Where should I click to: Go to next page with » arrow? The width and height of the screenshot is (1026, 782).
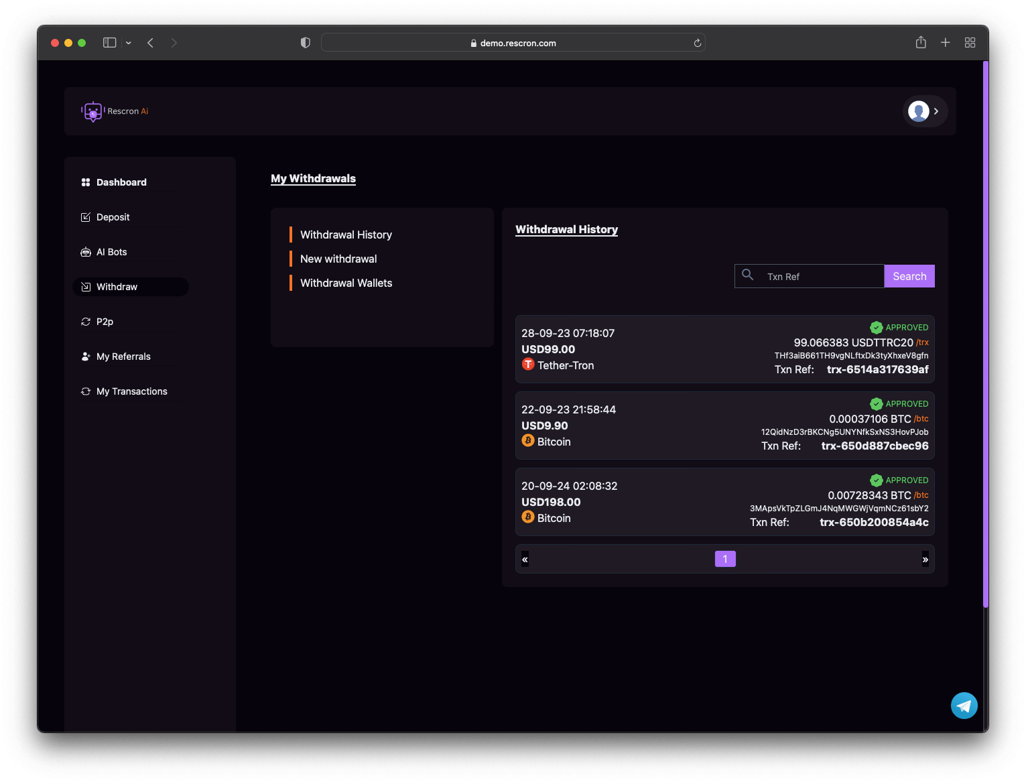tap(925, 560)
